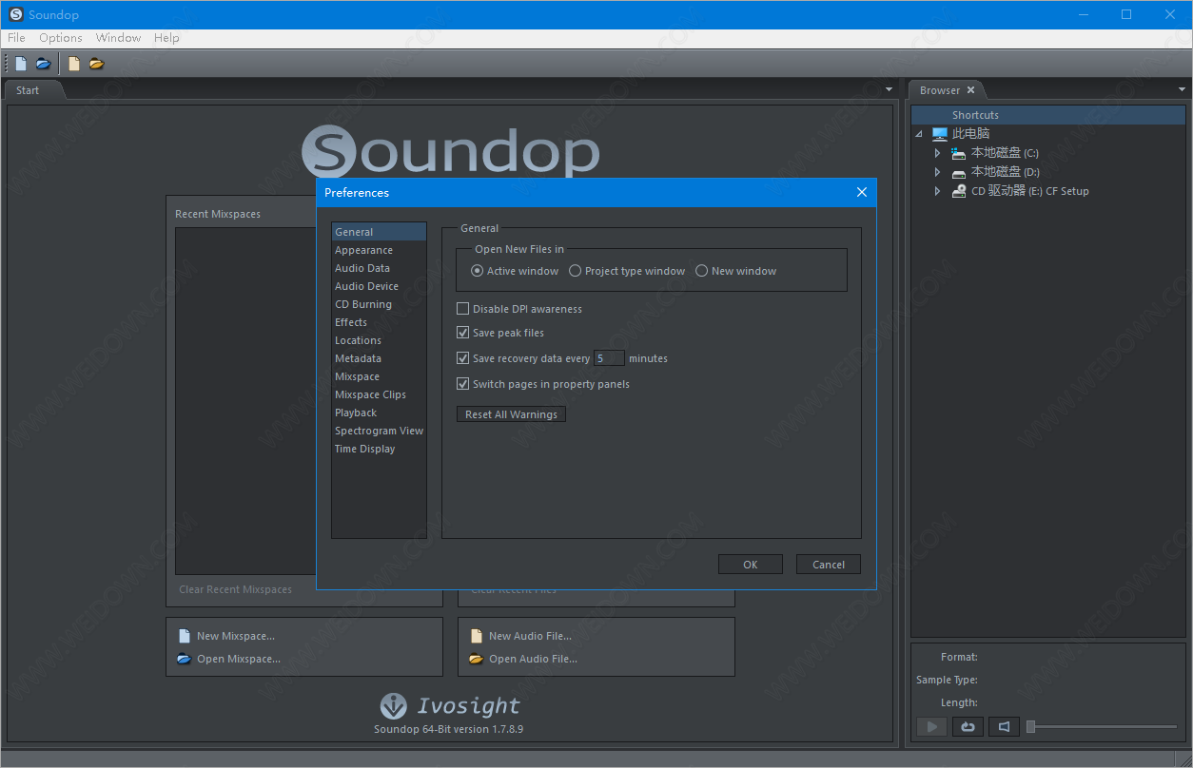Viewport: 1193px width, 768px height.
Task: Click the Browser preview volume slider handle
Action: pos(1030,727)
